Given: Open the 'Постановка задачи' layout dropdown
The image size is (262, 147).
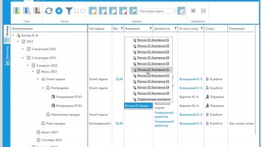Looking at the screenshot, I should click(x=157, y=11).
